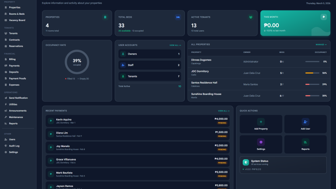The height and width of the screenshot is (189, 336).
Task: Click the Expenses sidebar icon
Action: click(x=6, y=85)
